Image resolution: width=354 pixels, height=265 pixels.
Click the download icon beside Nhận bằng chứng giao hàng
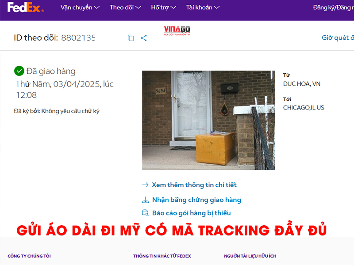click(x=146, y=200)
